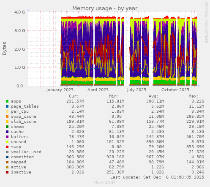This screenshot has width=210, height=187.
Task: Click the cache dark blue swatch
Action: [7, 132]
